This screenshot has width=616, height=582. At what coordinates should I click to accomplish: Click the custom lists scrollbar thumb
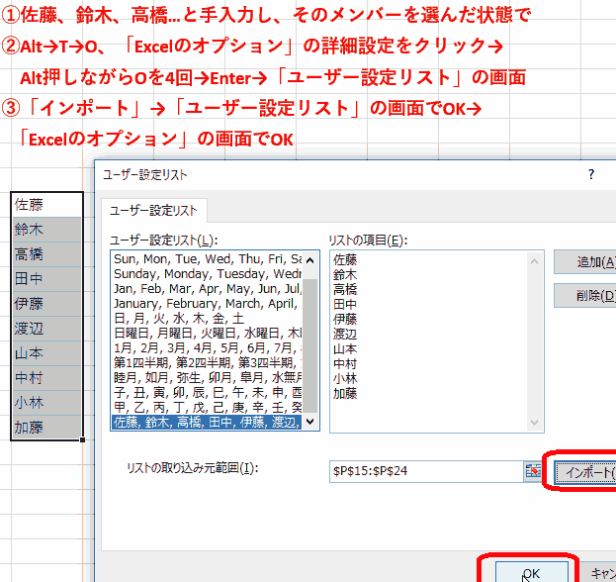[x=309, y=345]
